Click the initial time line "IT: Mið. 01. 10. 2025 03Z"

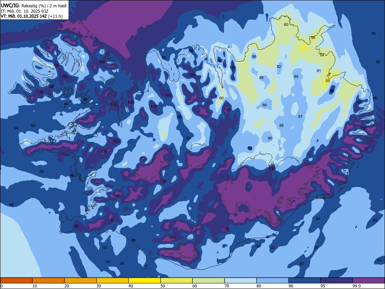click(25, 11)
